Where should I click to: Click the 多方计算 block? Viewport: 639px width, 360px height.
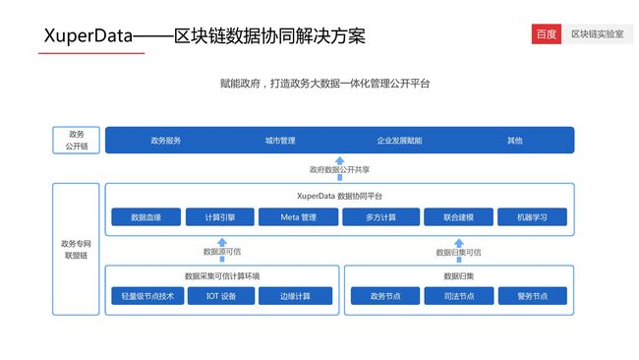click(x=381, y=217)
